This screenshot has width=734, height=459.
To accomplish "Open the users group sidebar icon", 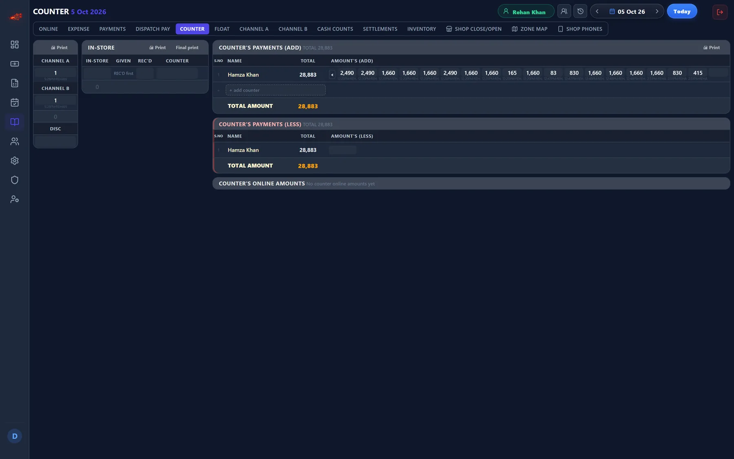I will click(15, 141).
